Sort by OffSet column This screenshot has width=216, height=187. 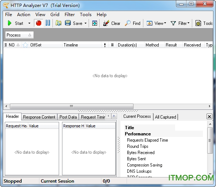[46, 45]
